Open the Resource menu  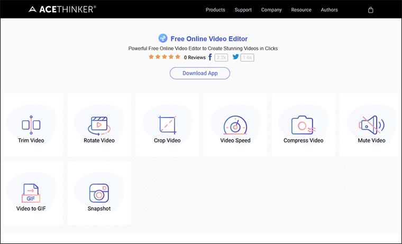click(x=301, y=10)
